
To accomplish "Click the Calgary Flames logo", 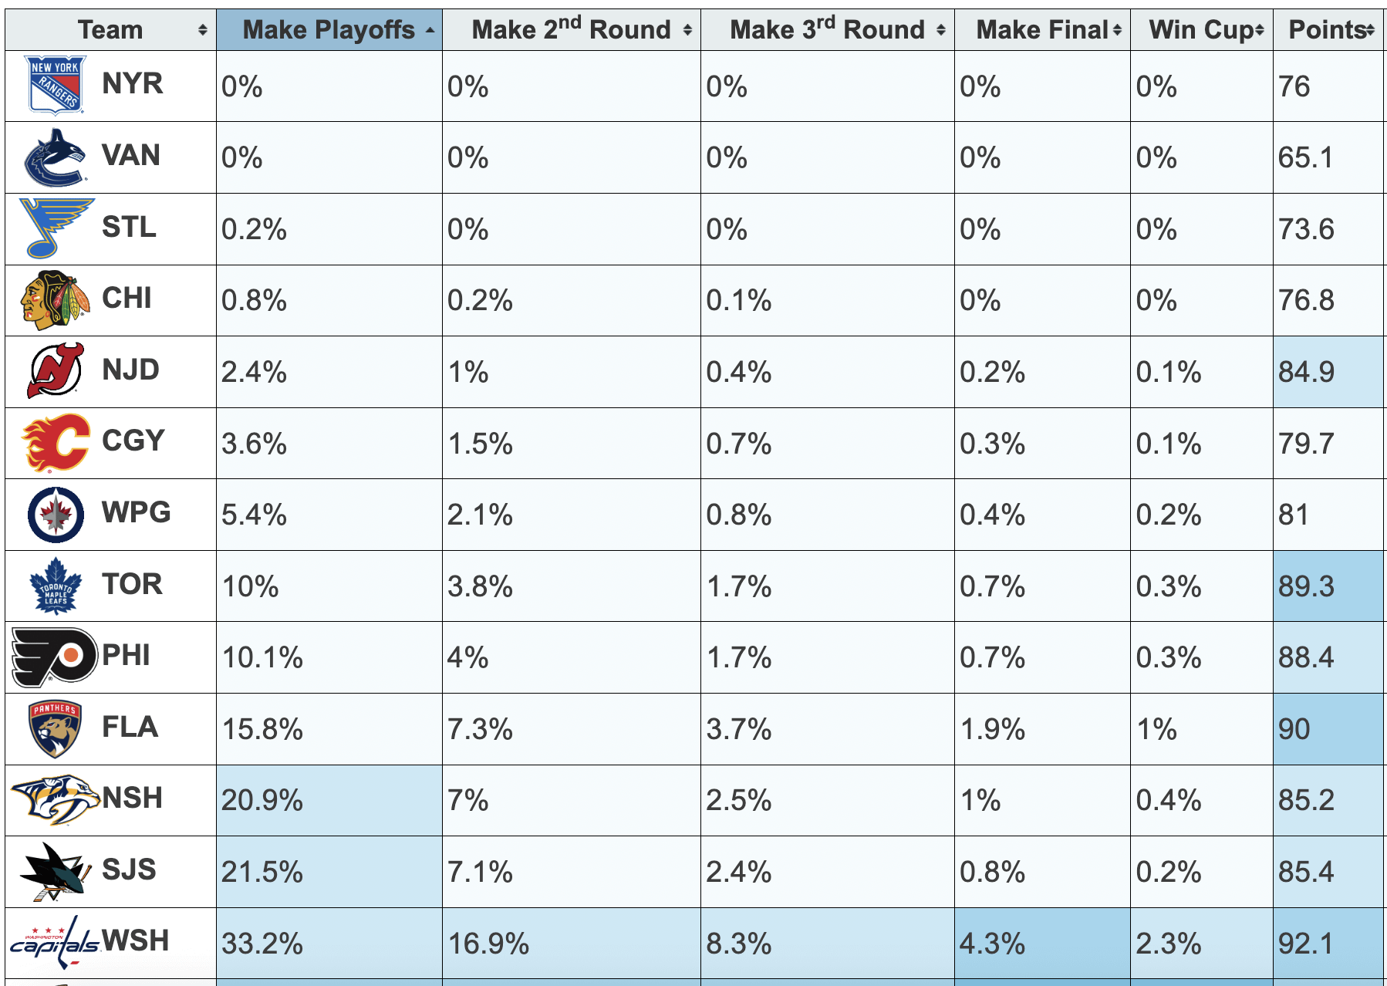I will pyautogui.click(x=55, y=443).
